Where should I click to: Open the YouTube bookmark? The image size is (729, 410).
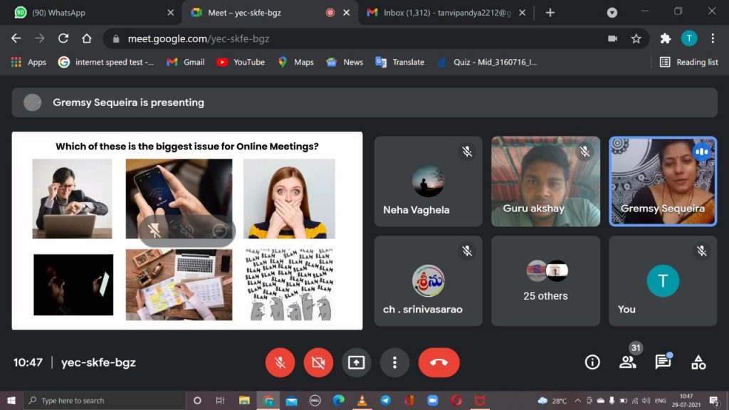click(x=241, y=62)
